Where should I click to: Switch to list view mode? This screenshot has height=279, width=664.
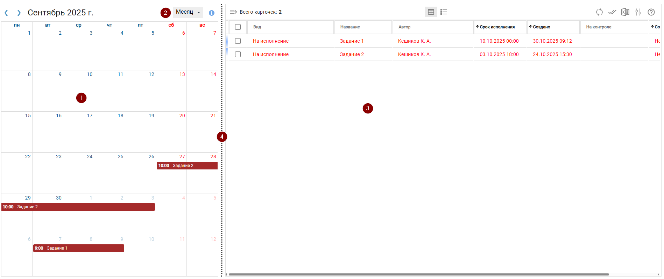444,12
